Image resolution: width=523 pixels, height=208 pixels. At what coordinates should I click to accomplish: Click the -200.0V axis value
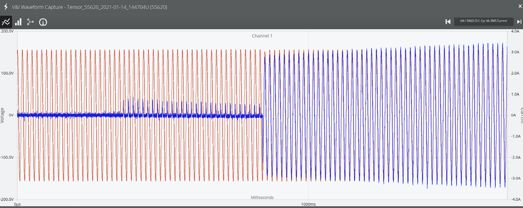pyautogui.click(x=7, y=199)
